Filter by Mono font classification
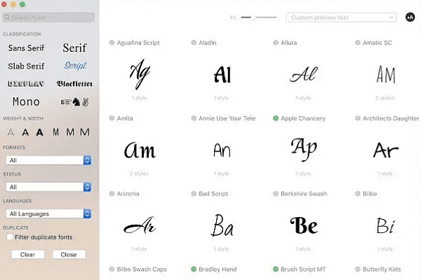The height and width of the screenshot is (280, 421). coord(25,102)
